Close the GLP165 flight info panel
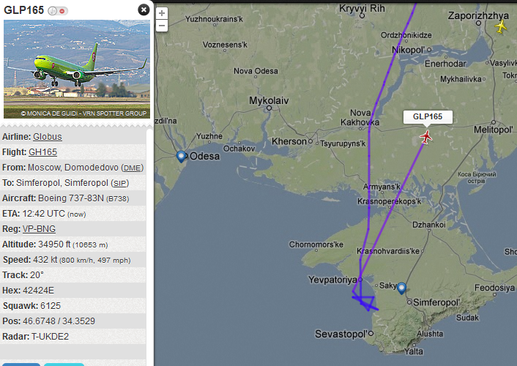The image size is (517, 366). point(144,10)
